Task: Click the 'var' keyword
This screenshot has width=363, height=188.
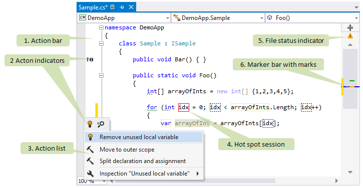Action: pos(166,123)
